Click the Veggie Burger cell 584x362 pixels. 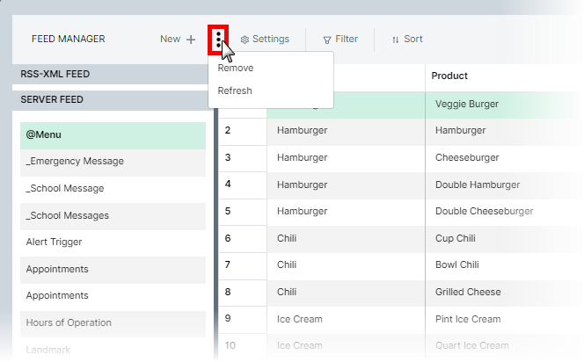click(503, 105)
